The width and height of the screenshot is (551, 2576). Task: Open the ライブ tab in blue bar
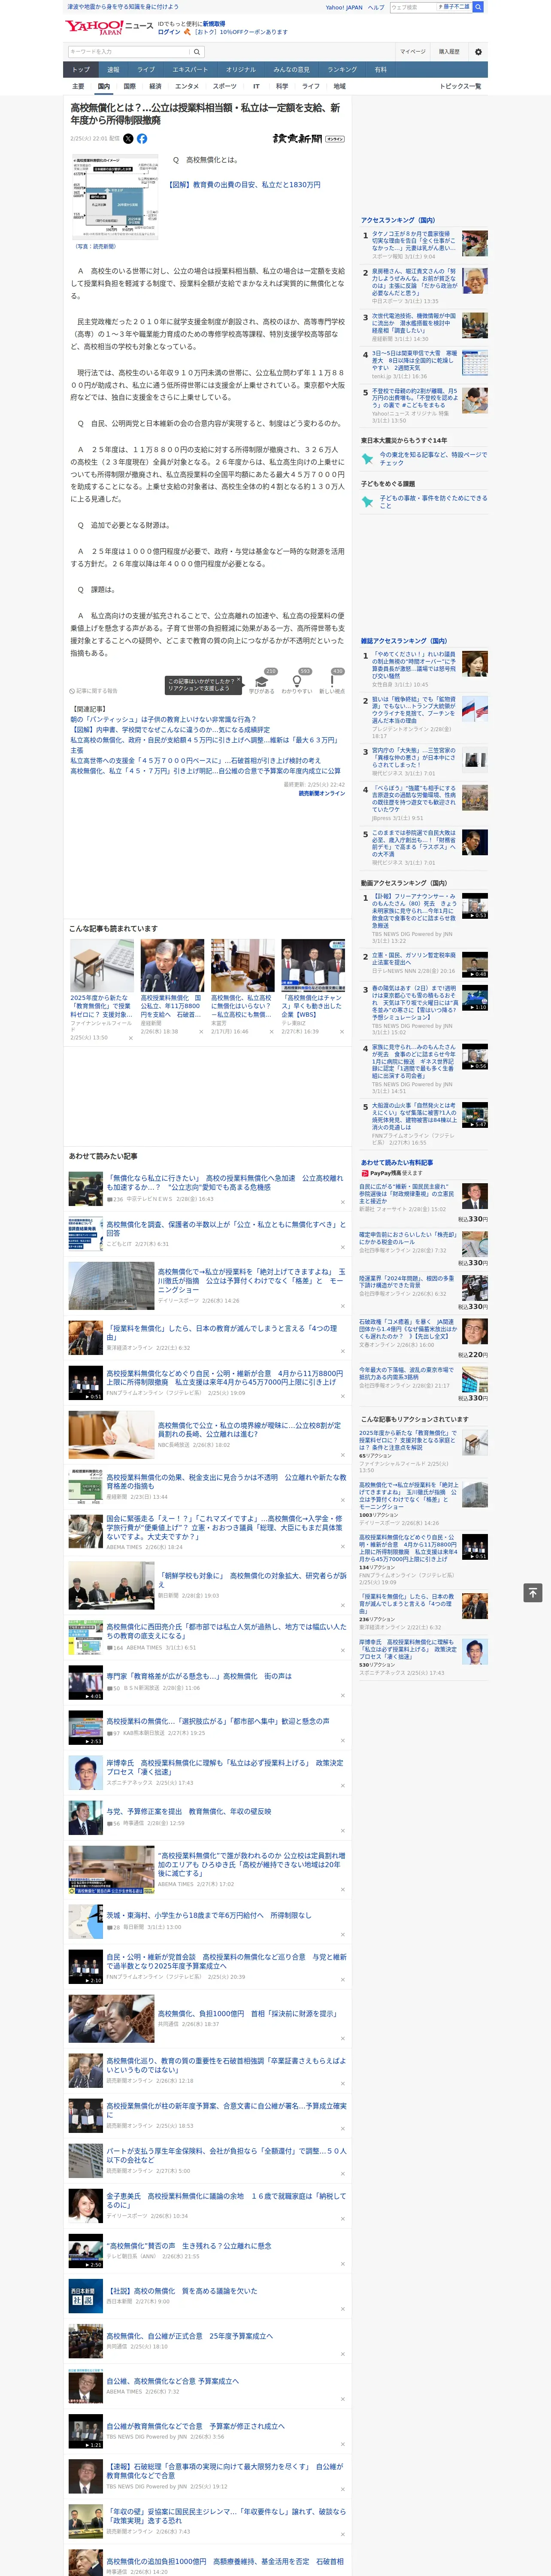(146, 70)
